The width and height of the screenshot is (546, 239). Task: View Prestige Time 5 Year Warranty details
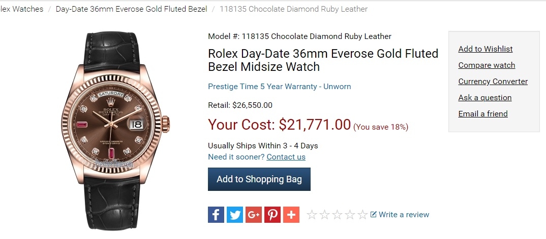click(279, 87)
